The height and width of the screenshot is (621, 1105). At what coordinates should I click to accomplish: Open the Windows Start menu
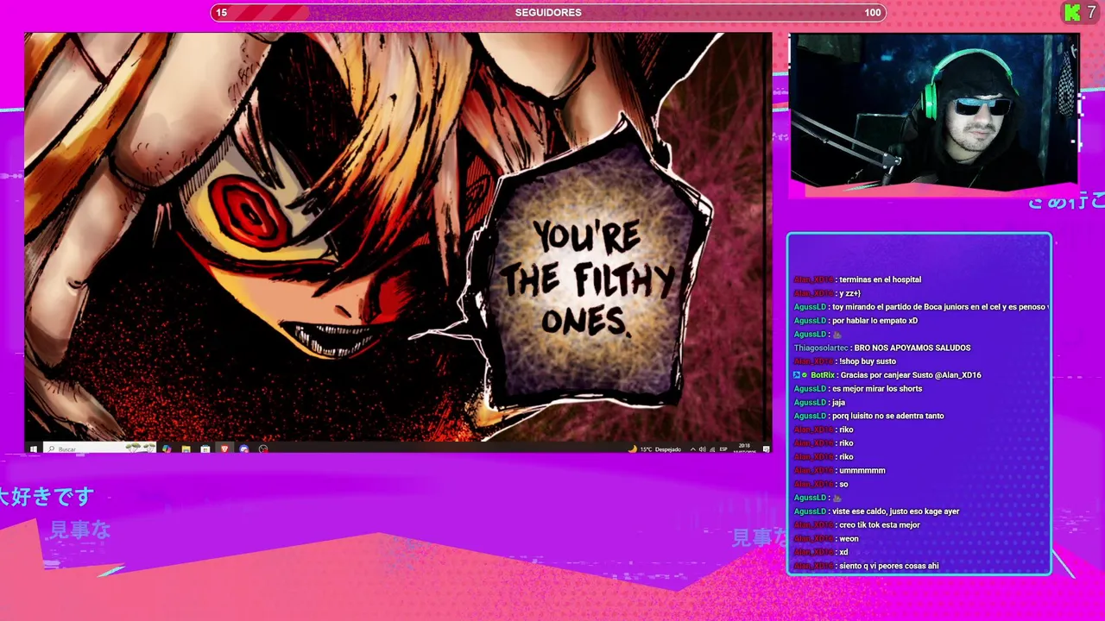coord(34,448)
